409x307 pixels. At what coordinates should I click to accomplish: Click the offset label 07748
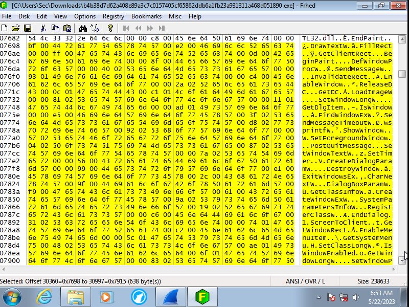pos(10,107)
